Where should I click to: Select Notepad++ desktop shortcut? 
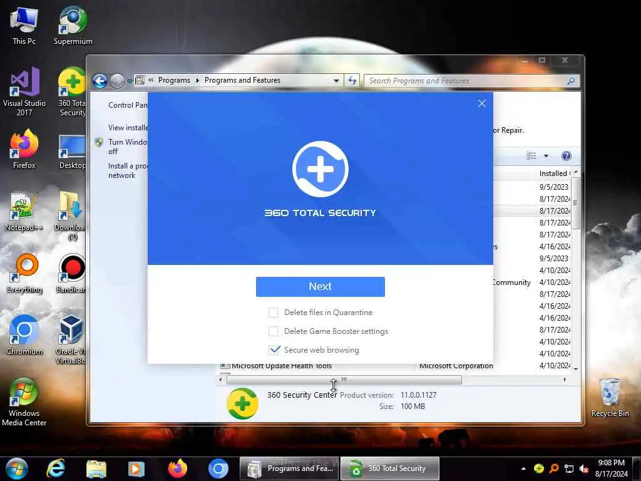coord(24,212)
